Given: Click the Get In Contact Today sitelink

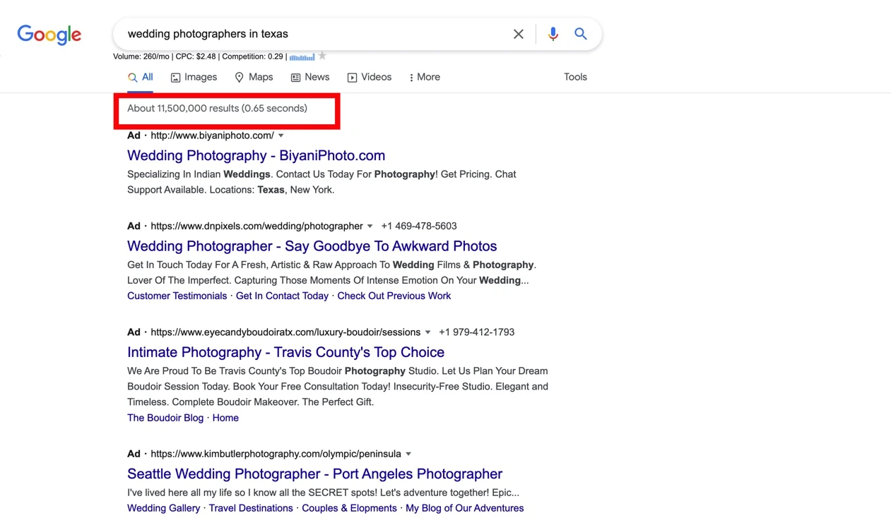Looking at the screenshot, I should tap(282, 296).
